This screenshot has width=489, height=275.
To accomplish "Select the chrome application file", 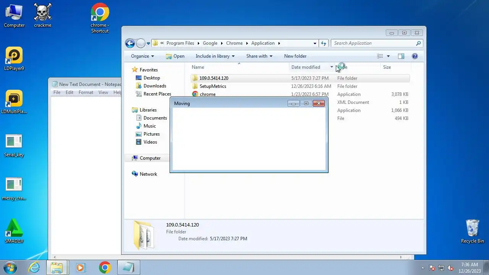I will click(300, 94).
